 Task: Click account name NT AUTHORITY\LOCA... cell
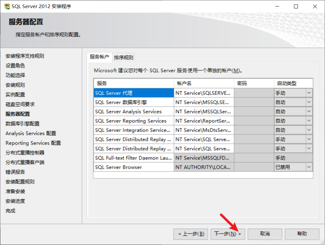click(204, 167)
